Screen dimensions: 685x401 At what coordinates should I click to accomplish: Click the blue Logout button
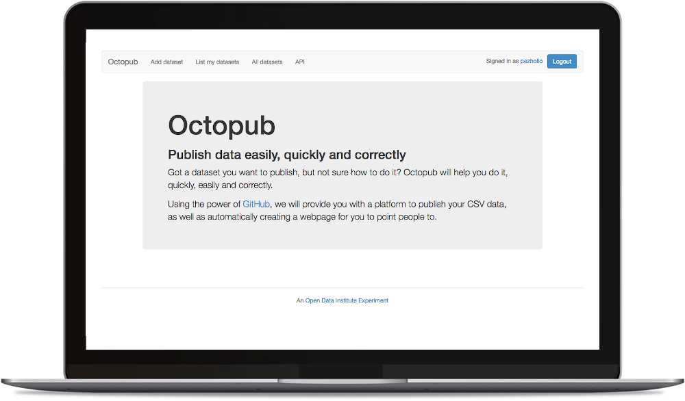coord(562,62)
